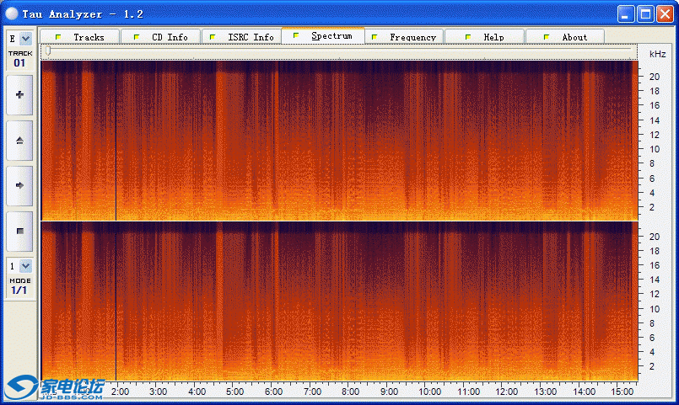
Task: Show the About tab
Action: pos(566,37)
